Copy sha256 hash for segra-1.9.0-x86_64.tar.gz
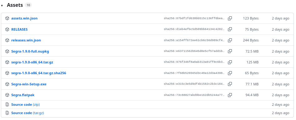This screenshot has width=296, height=120. point(230,62)
